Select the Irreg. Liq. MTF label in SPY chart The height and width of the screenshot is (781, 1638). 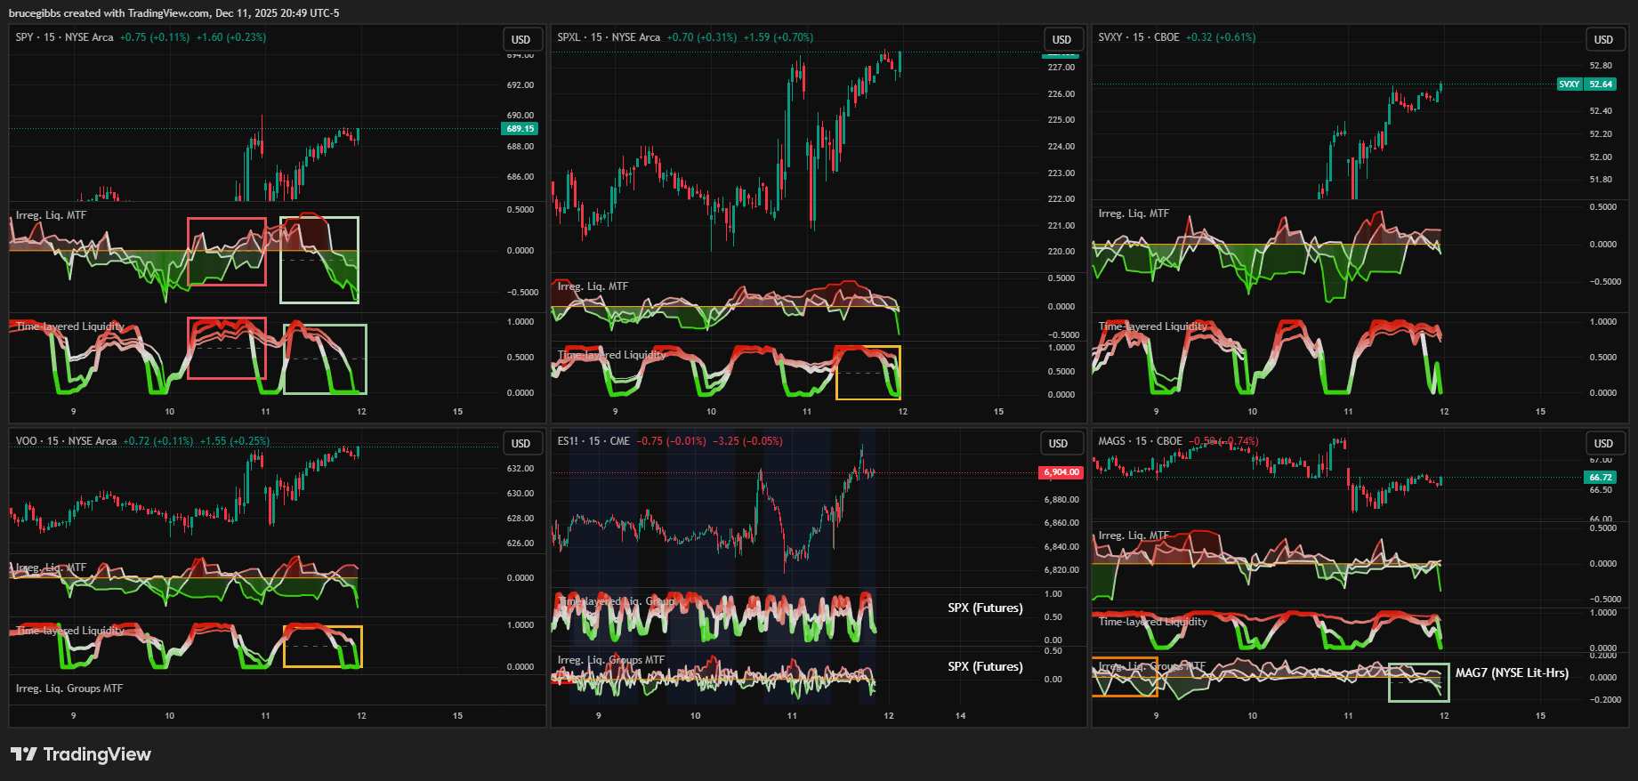51,215
